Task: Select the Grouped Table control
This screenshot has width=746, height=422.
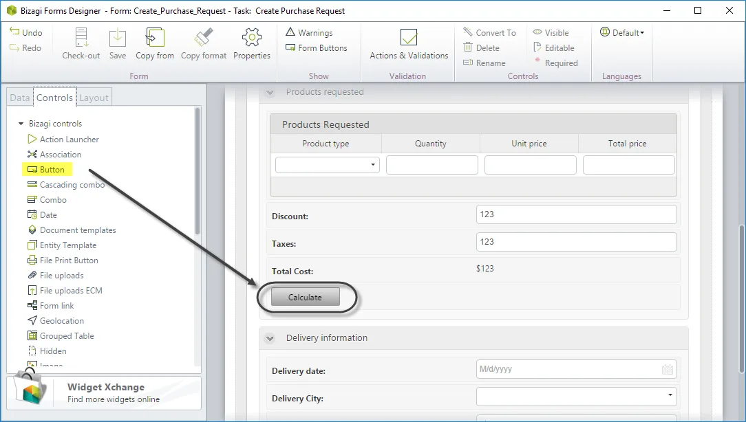Action: (61, 336)
